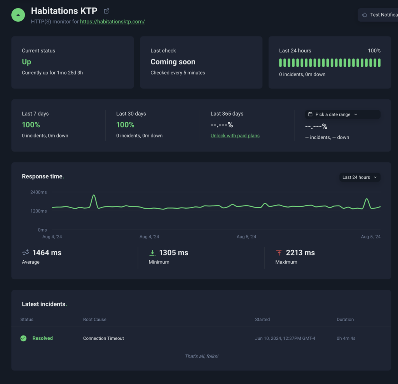Open the Connection Timeout incident row
Screen dimensions: 398x384
point(103,338)
